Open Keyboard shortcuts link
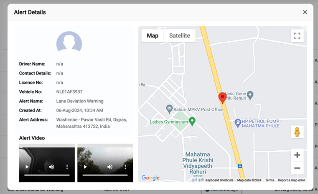 [x=219, y=180]
